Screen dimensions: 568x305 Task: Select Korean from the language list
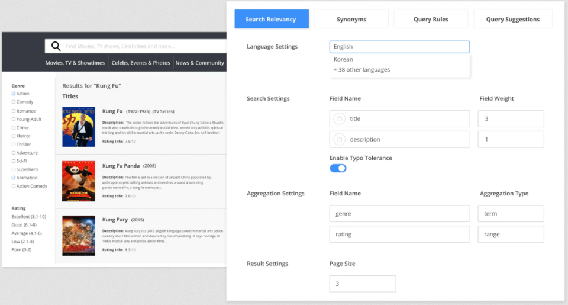(343, 59)
